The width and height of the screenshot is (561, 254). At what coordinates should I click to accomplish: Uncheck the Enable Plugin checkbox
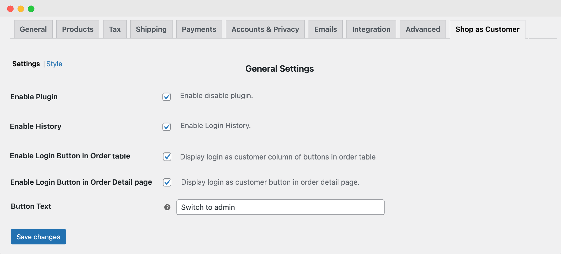(167, 97)
